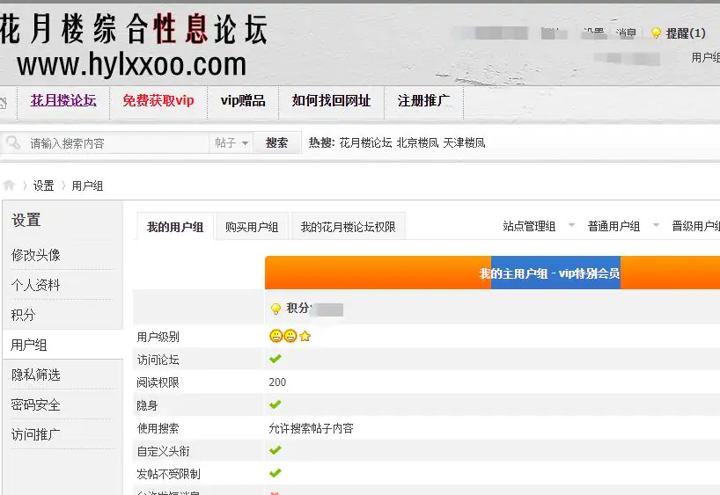The width and height of the screenshot is (720, 495).
Task: Click the home breadcrumb icon
Action: point(9,186)
